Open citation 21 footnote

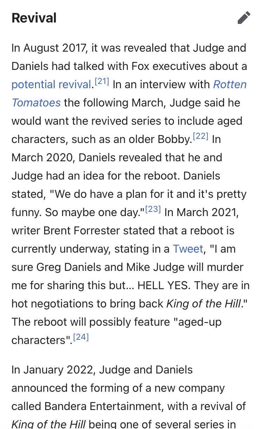point(102,82)
